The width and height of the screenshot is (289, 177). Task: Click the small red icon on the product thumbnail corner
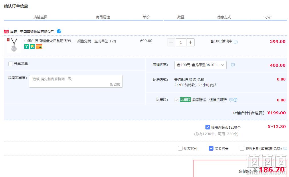tap(8, 40)
